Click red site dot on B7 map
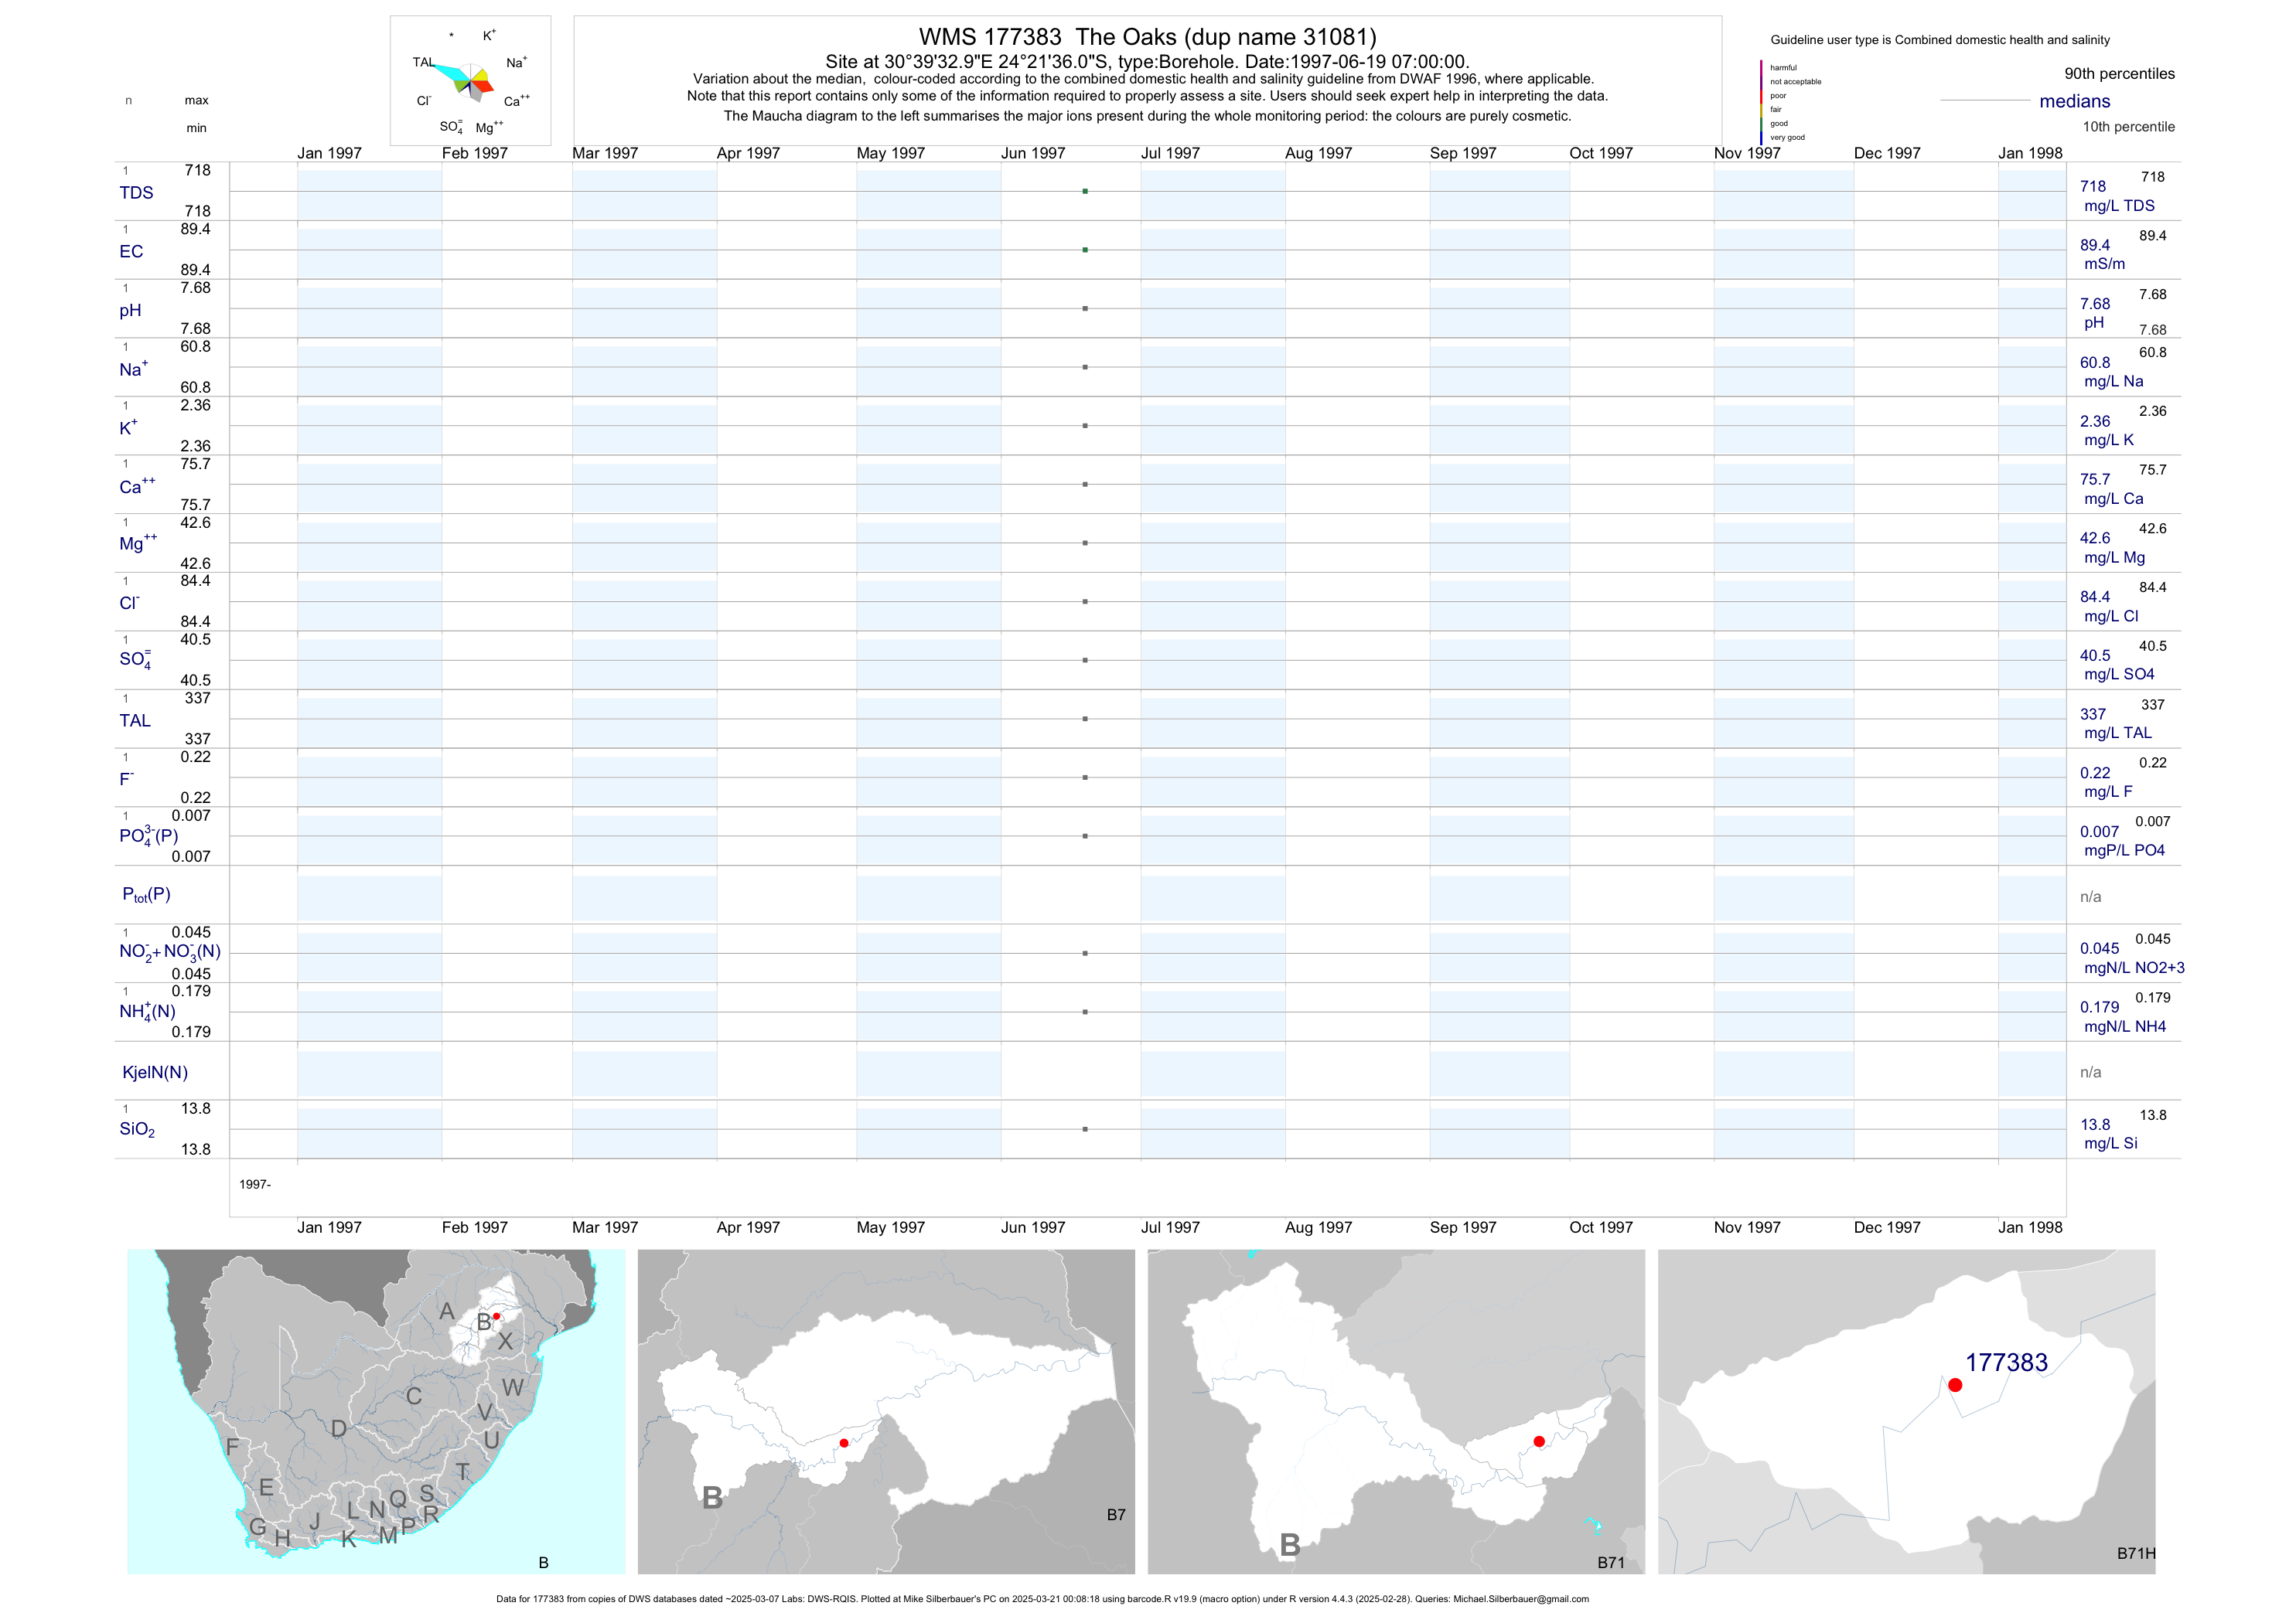 click(x=844, y=1443)
